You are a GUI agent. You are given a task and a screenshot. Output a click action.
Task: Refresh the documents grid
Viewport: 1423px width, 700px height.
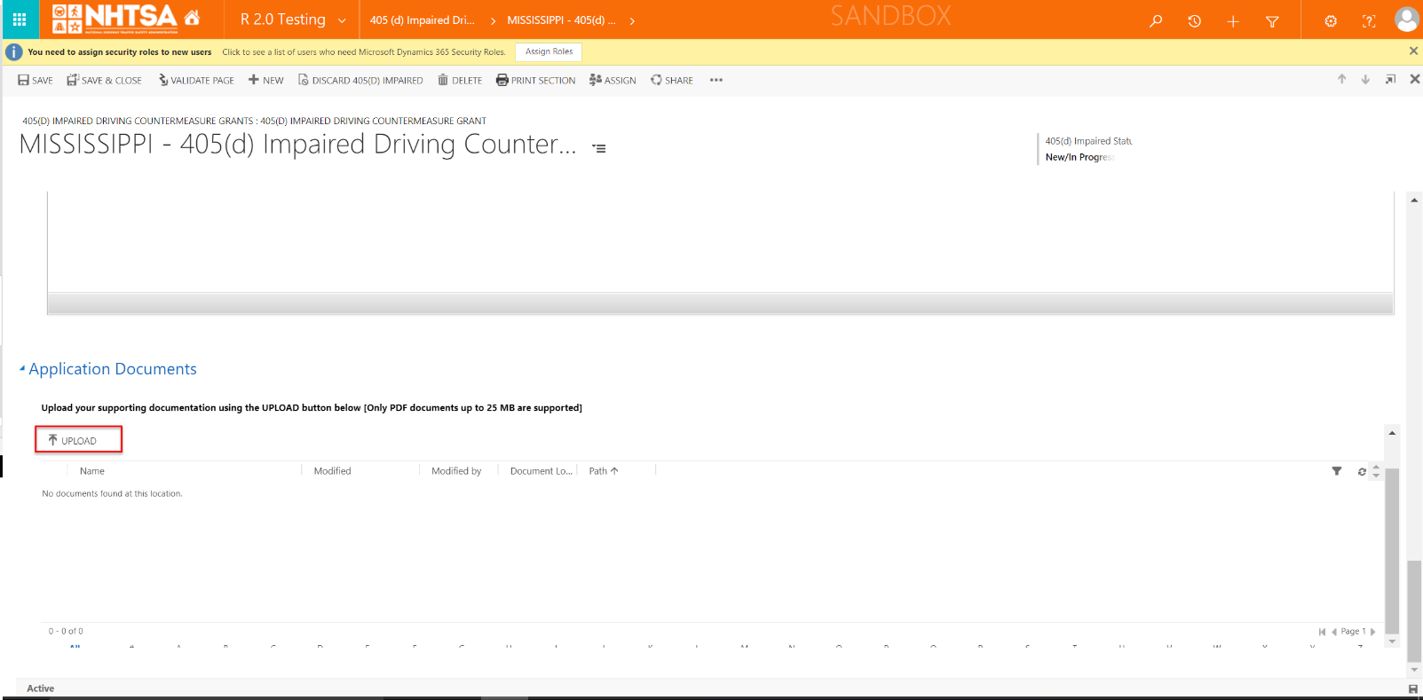[1362, 471]
